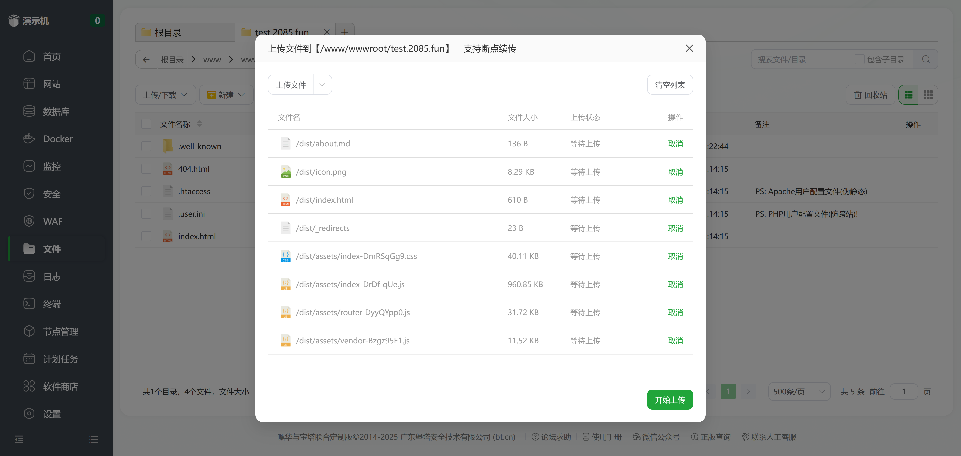Image resolution: width=961 pixels, height=456 pixels.
Task: Expand the upload file (上传文件) dropdown arrow
Action: coord(322,85)
